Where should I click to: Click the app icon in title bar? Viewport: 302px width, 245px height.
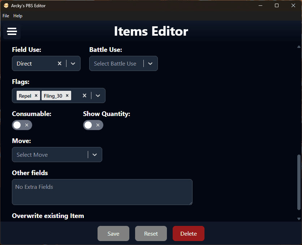[6, 5]
